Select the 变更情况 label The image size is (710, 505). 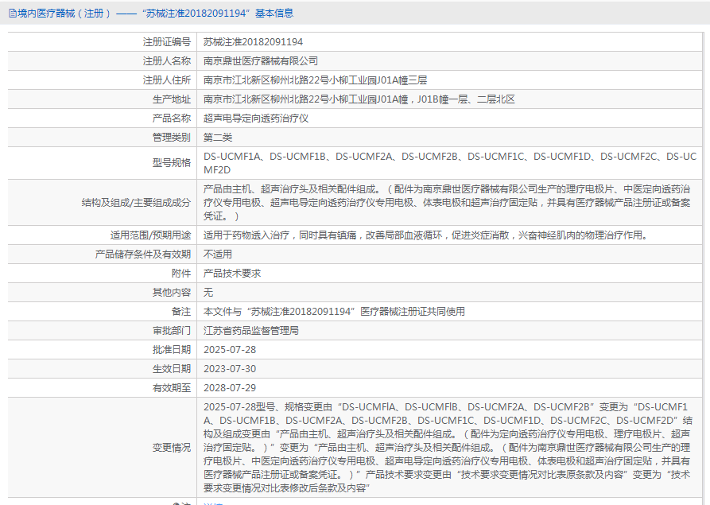point(172,448)
